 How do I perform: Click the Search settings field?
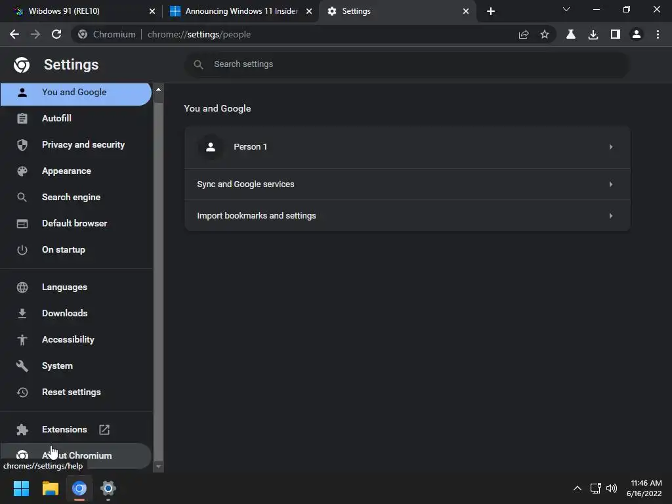point(407,64)
